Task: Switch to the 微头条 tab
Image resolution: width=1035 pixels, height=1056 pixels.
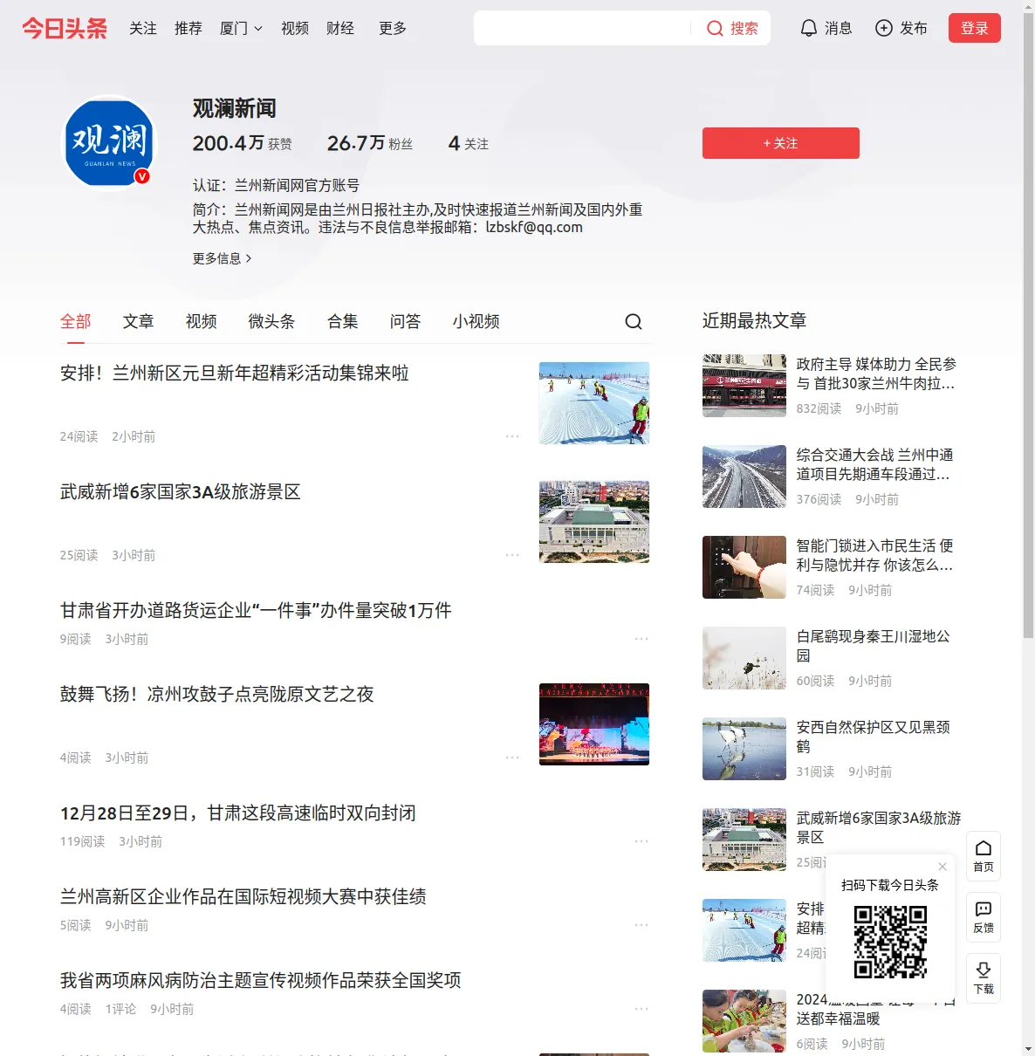Action: point(272,321)
